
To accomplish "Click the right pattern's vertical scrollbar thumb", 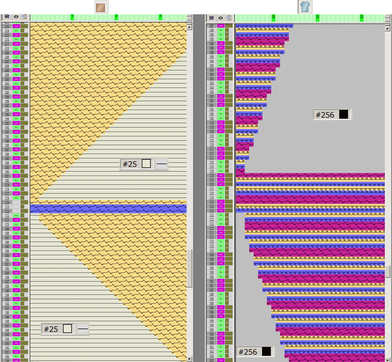I will click(388, 271).
